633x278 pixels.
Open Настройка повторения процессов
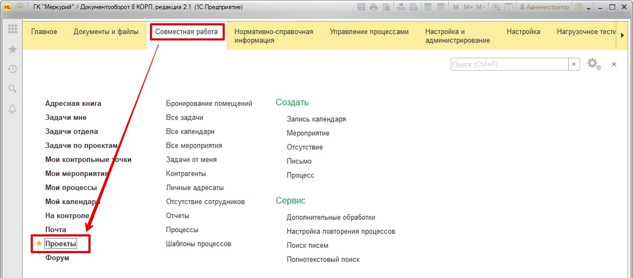click(x=341, y=231)
